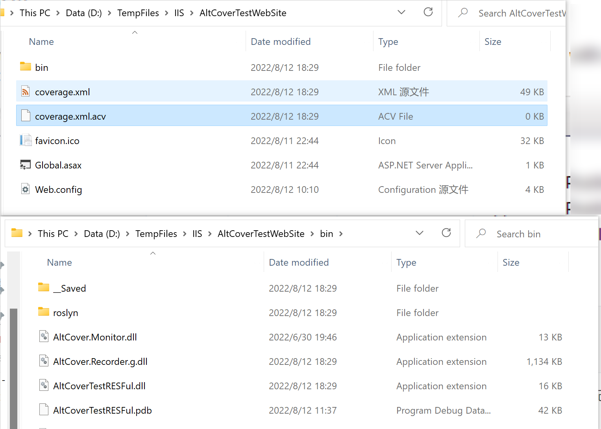
Task: Open address history dropdown in AltCoverTestWebSite window
Action: [401, 12]
